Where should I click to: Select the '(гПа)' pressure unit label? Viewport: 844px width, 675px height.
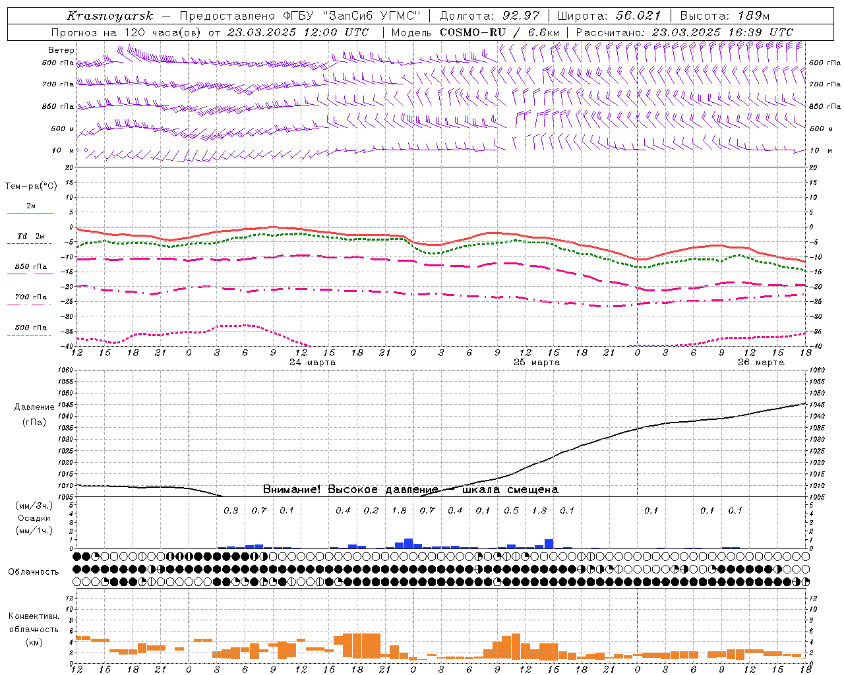[34, 423]
